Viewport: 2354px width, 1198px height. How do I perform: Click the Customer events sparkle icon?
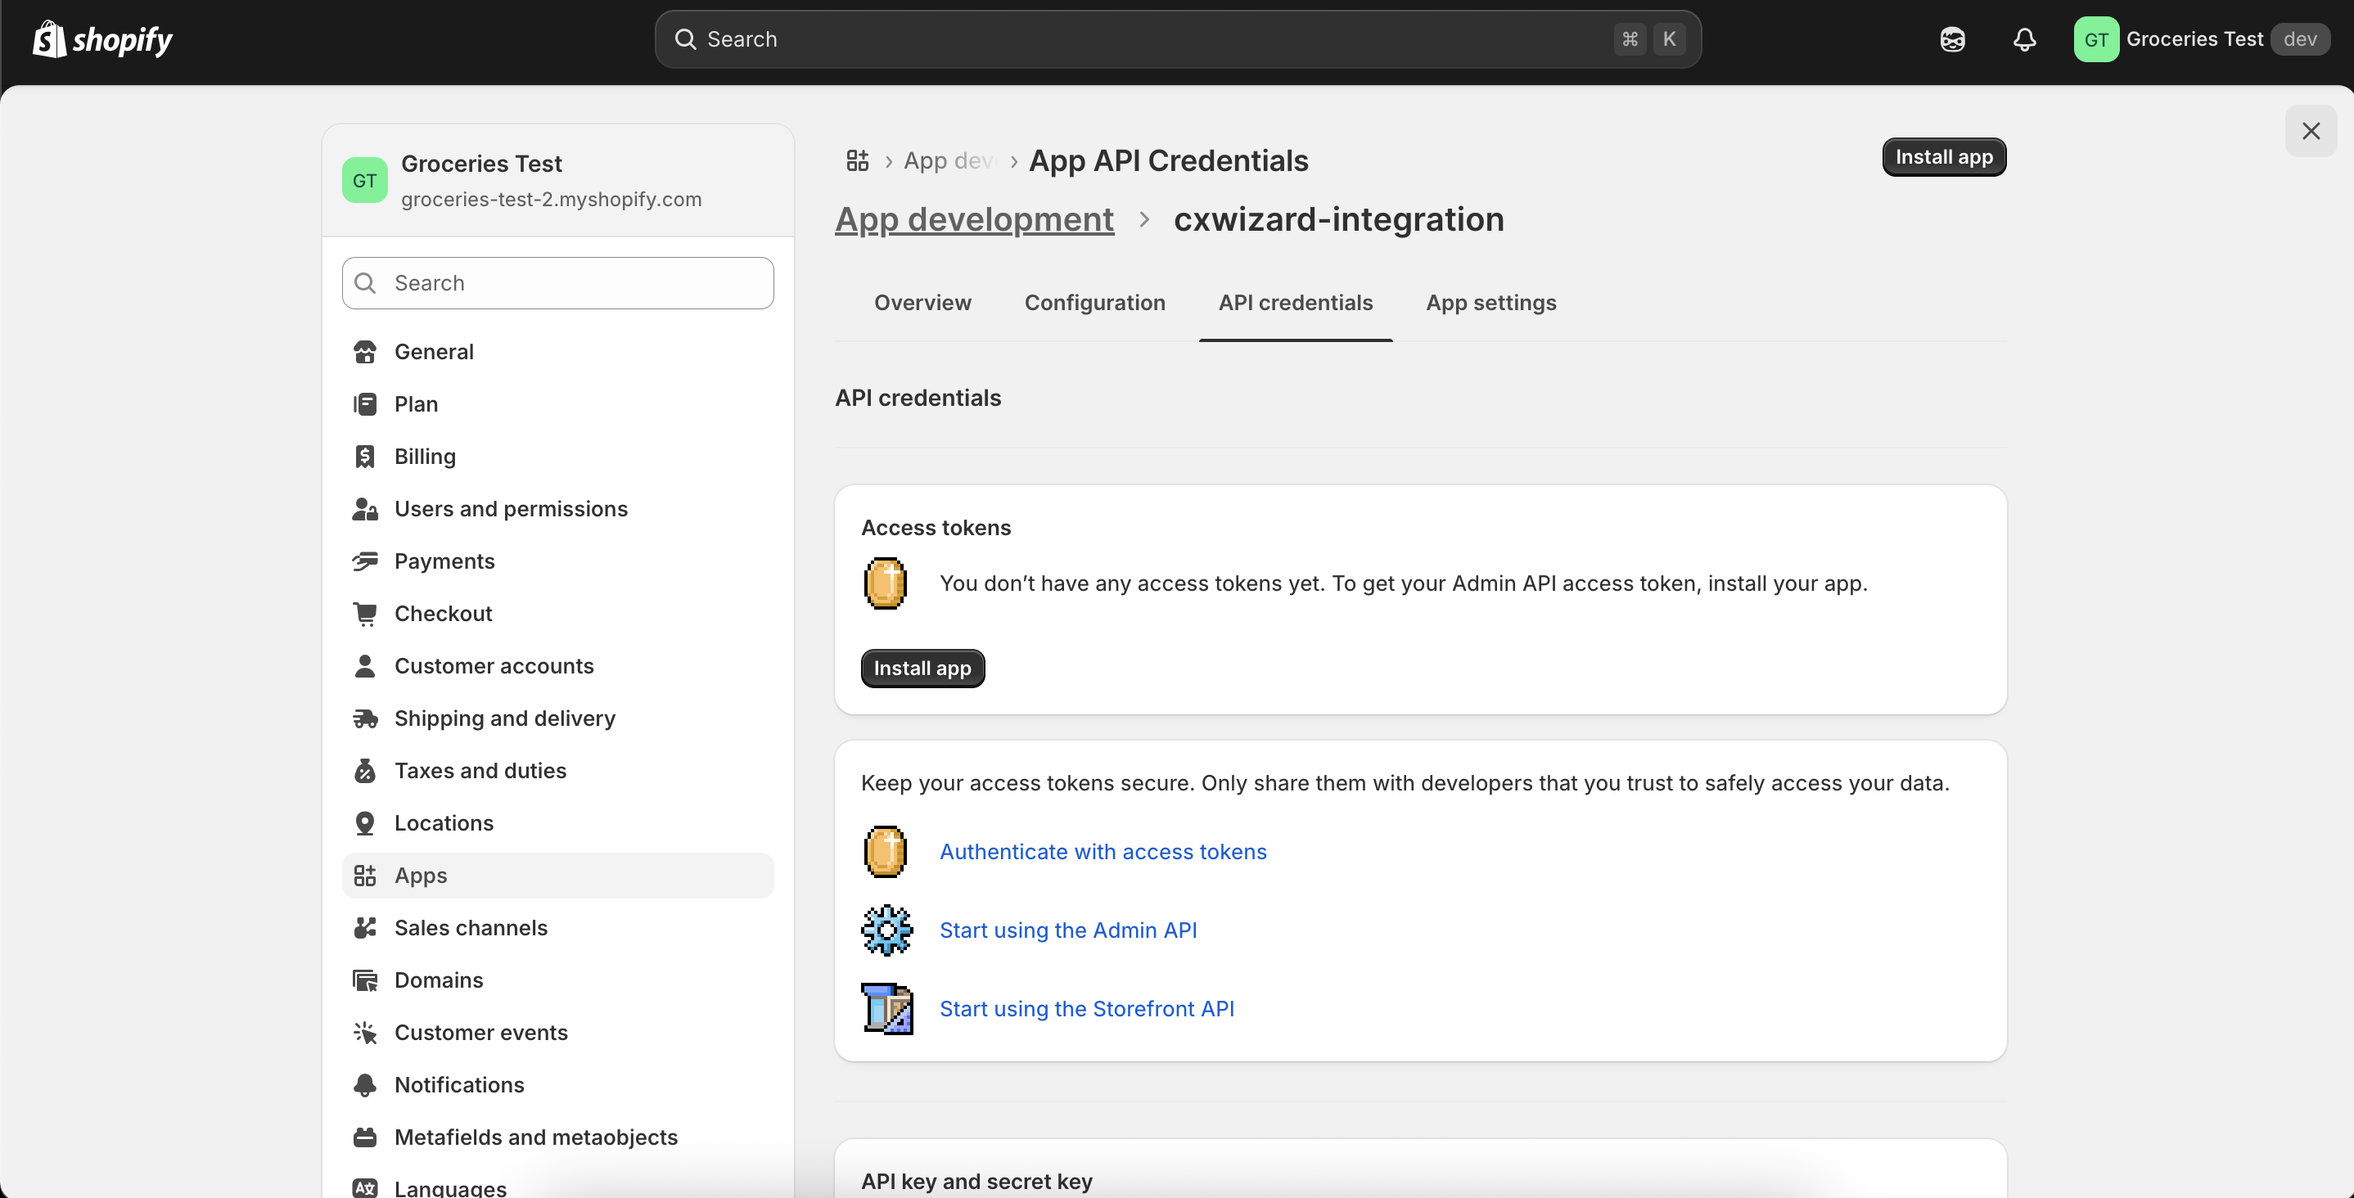[x=366, y=1032]
